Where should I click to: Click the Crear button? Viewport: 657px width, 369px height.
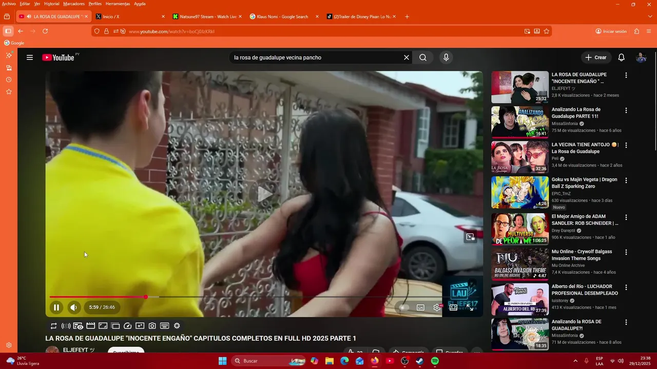(595, 57)
